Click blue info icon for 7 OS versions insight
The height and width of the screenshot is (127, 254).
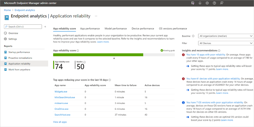(x=183, y=103)
